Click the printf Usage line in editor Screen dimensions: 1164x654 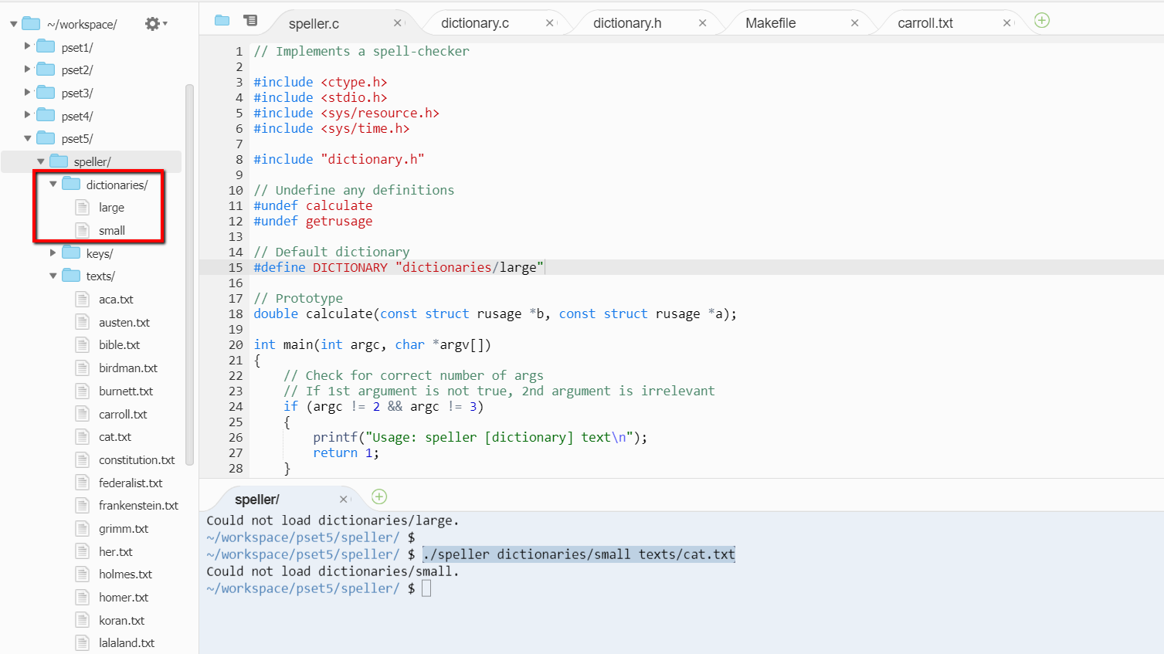(x=480, y=437)
